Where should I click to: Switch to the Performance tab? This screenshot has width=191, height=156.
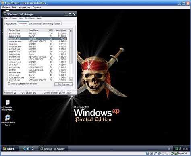pyautogui.click(x=35, y=23)
